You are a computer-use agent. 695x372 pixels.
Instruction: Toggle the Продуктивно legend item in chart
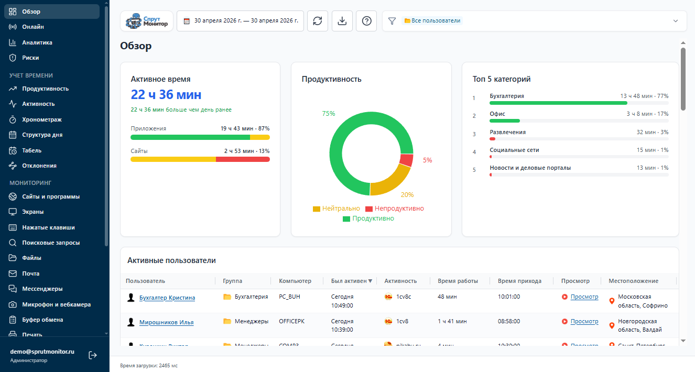coord(368,218)
